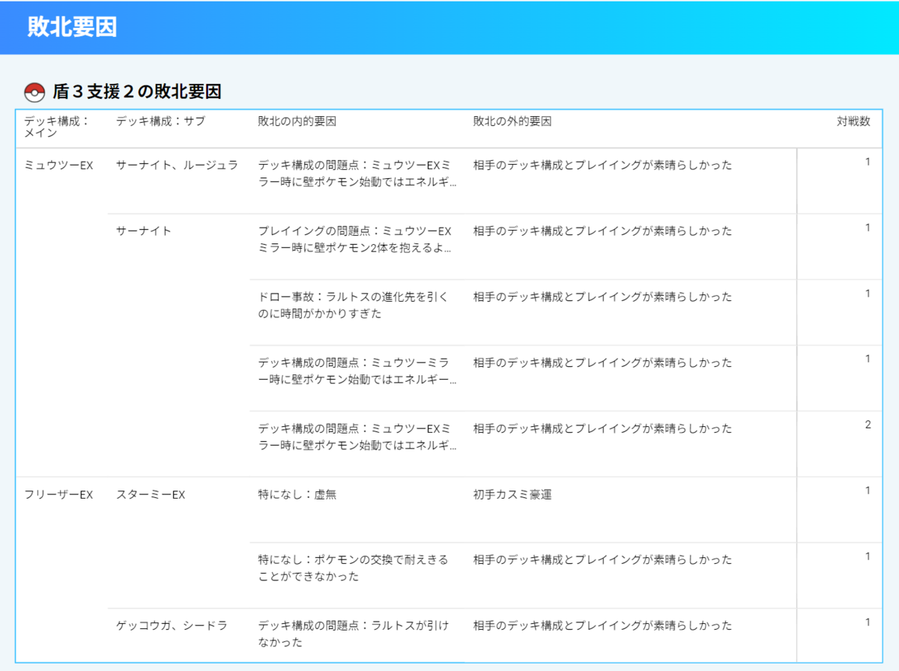Select the デッキ構成の問題点：ラルトスが引けなかった cell
Screen dimensions: 899x671
click(x=353, y=634)
